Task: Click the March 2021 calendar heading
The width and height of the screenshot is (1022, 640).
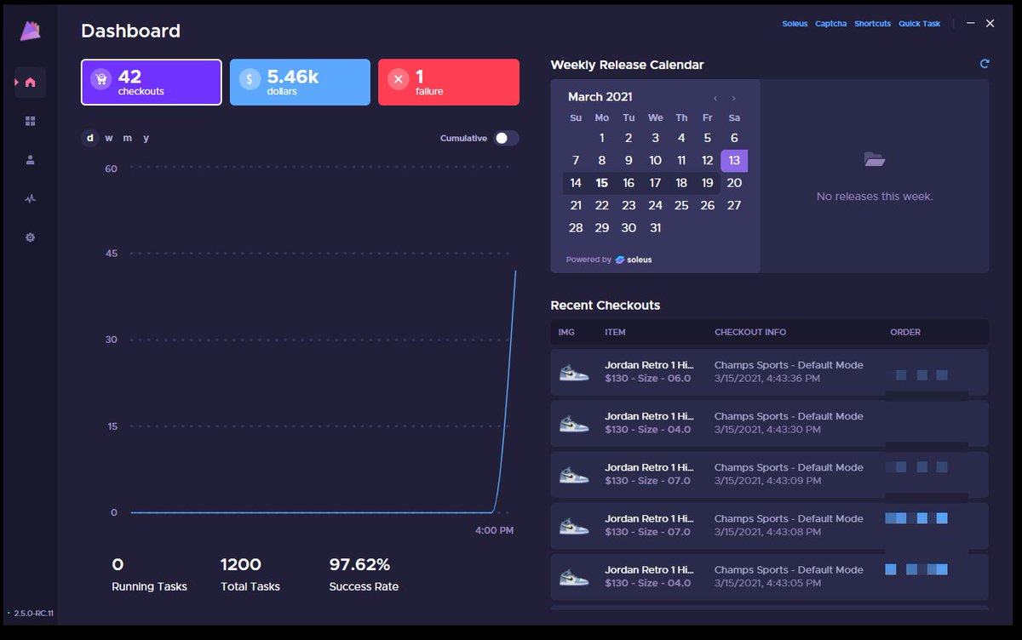Action: pos(600,97)
